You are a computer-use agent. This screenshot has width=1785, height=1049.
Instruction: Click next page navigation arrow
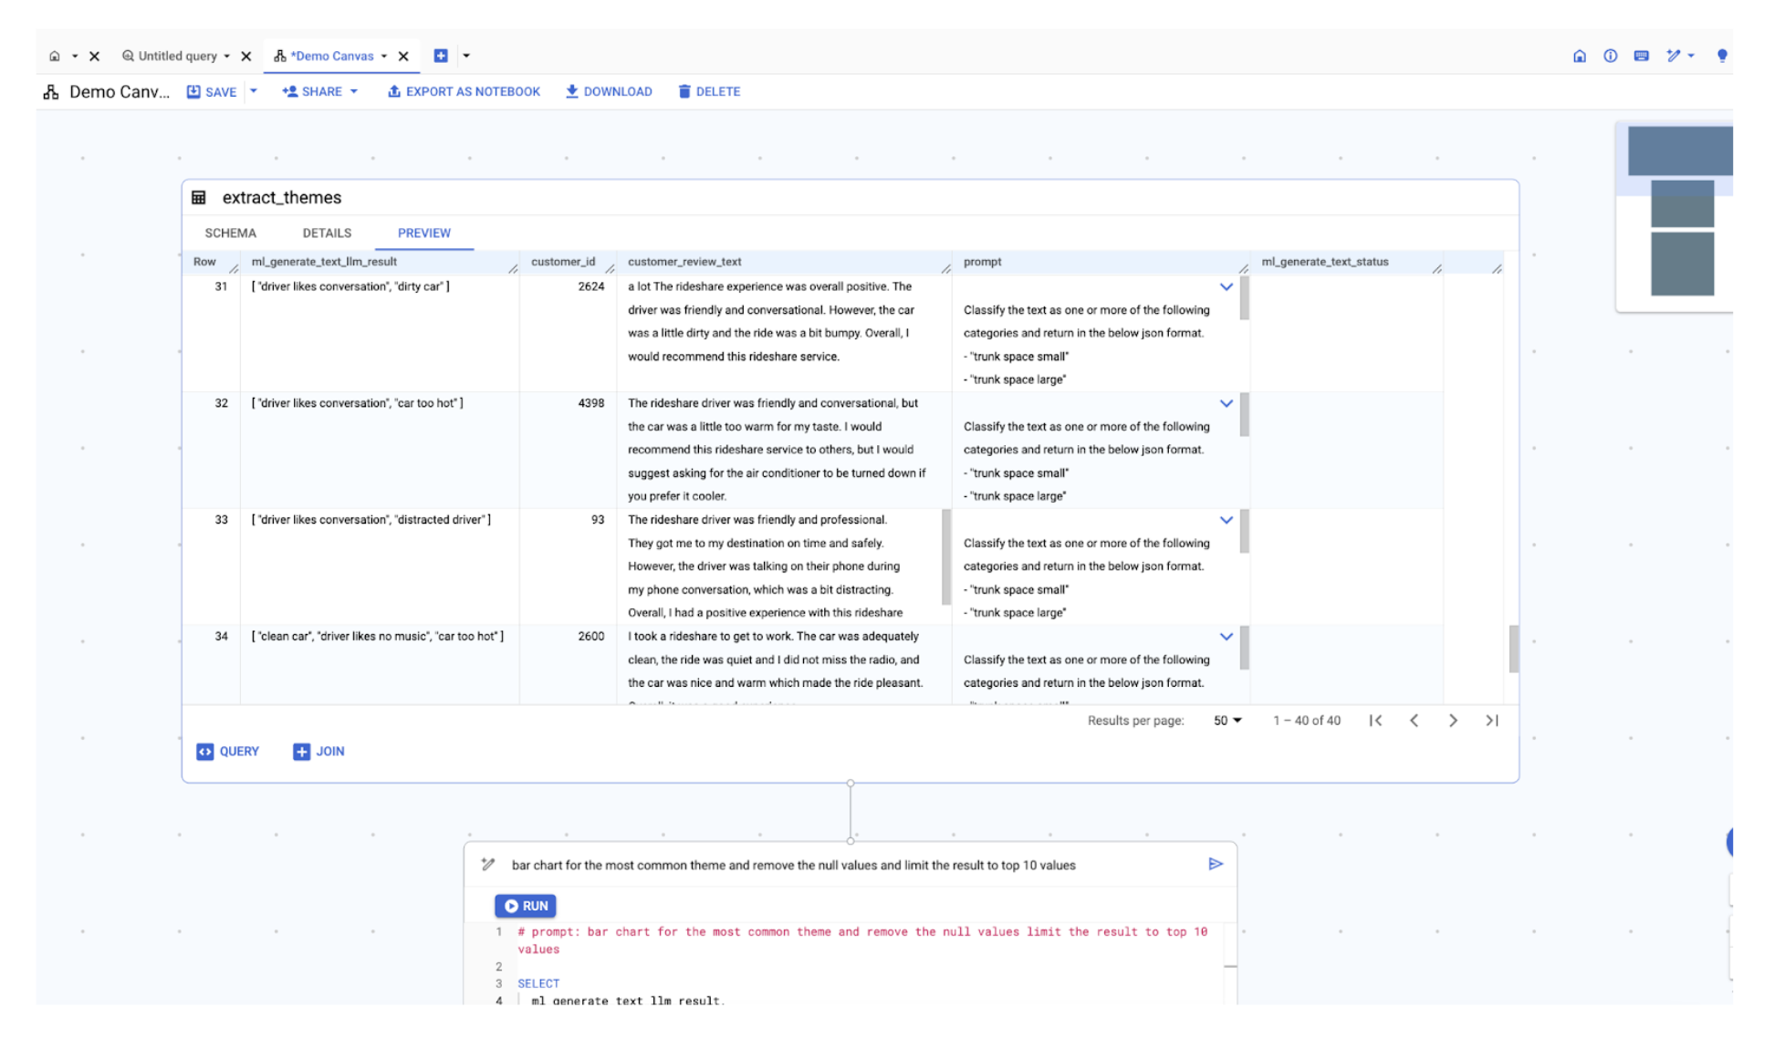(1453, 721)
